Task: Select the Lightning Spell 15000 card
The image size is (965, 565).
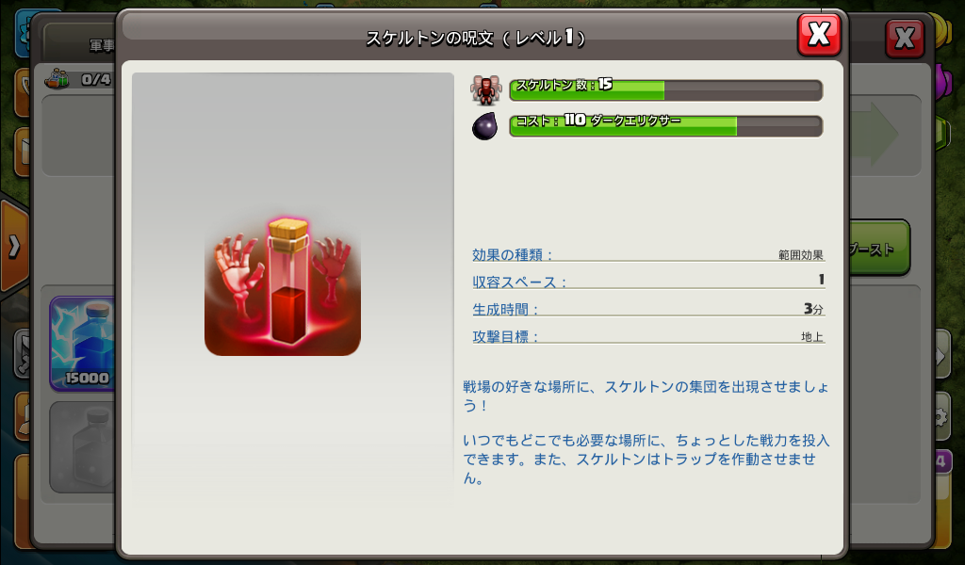Action: click(83, 343)
